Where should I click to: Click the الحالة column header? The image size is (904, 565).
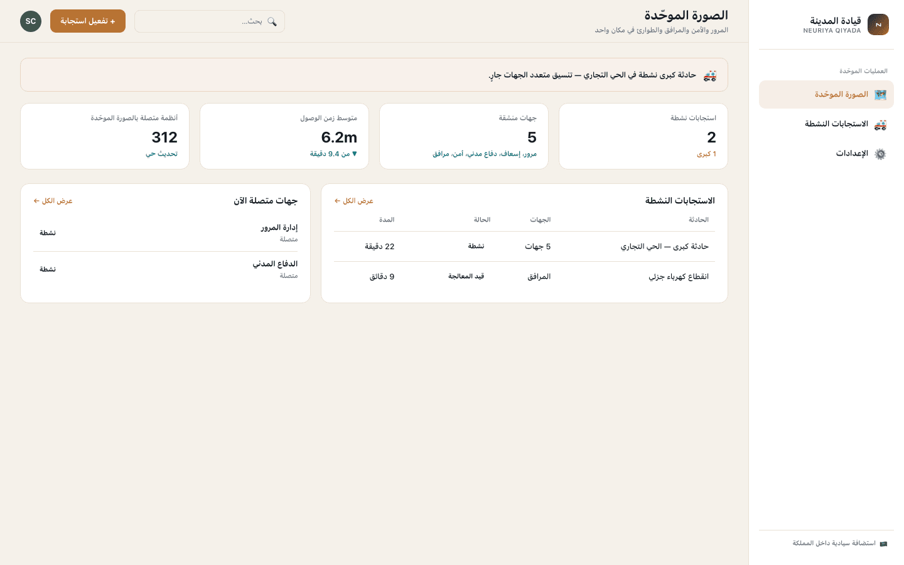(x=482, y=220)
